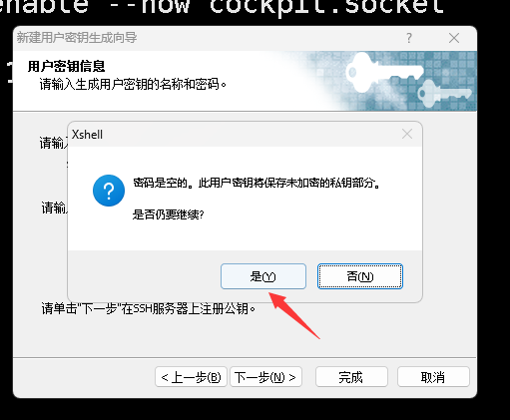Click the large key image in the banner
Screen dimensions: 510x420
[382, 73]
